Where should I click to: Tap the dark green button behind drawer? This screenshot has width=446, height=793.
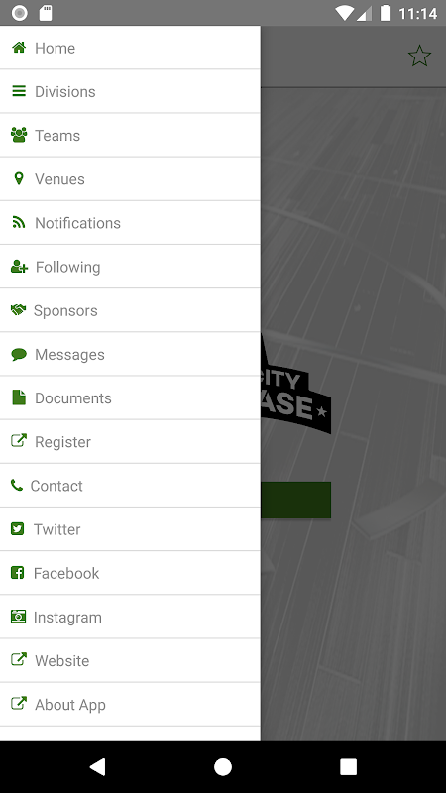[x=295, y=500]
